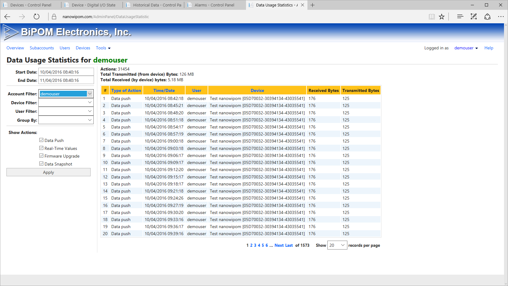Sort table by Device column

[257, 90]
